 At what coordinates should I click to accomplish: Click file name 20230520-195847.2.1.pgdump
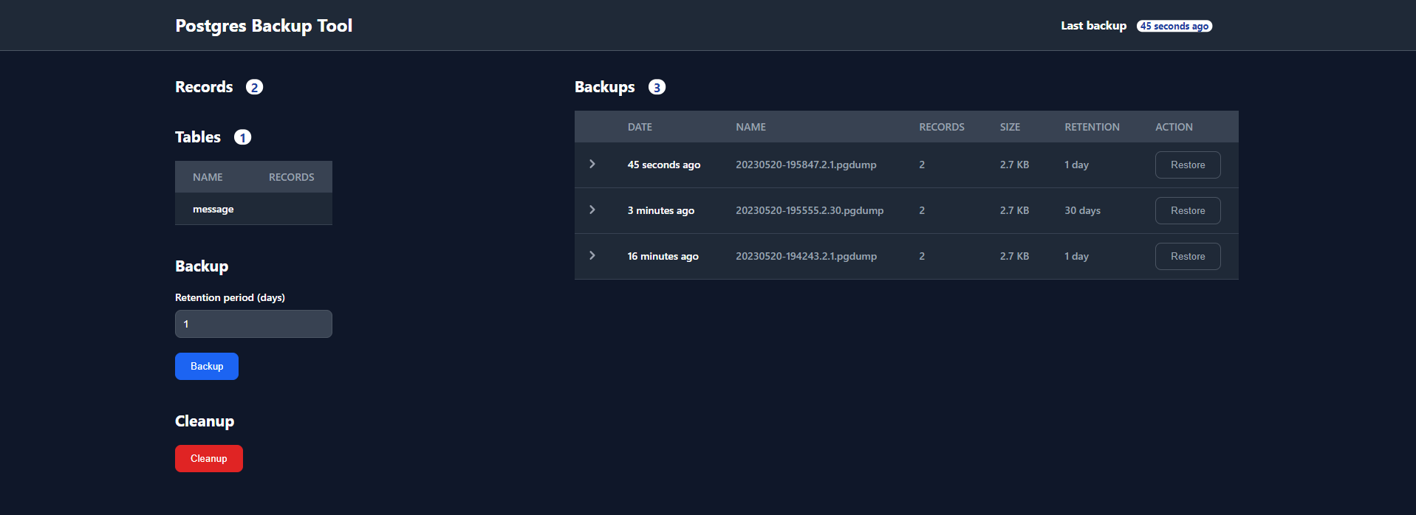click(806, 165)
